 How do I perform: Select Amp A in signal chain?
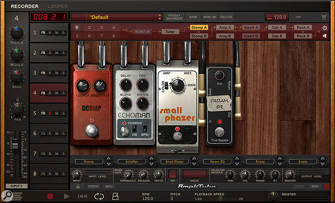click(x=225, y=28)
